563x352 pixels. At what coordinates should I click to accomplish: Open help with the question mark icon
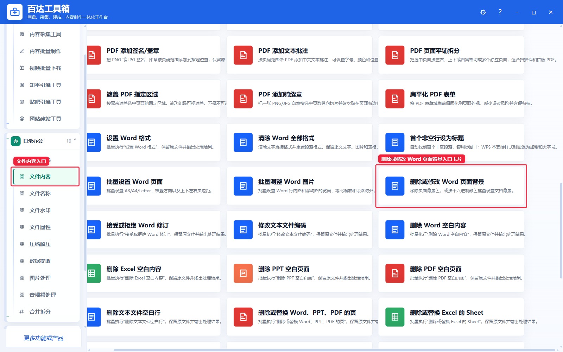tap(500, 12)
